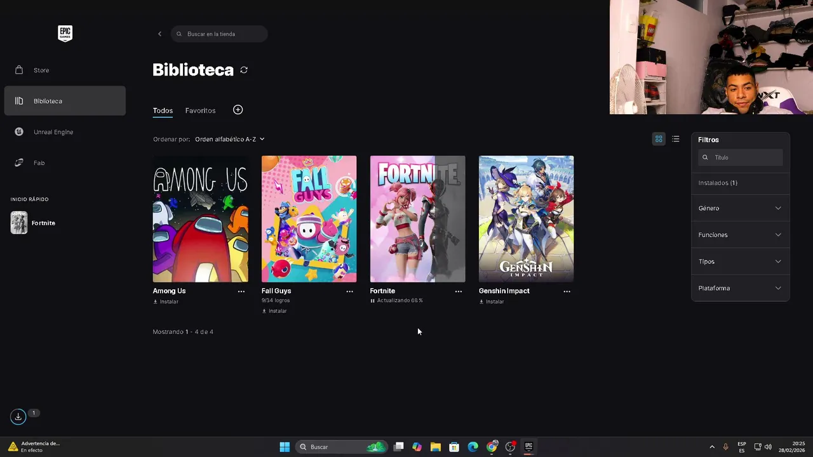The image size is (813, 457).
Task: Click the Título filter search field
Action: pos(741,157)
